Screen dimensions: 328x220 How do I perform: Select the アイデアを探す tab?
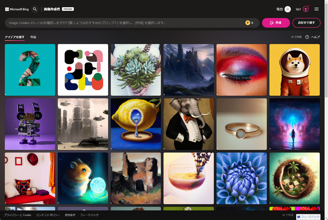(14, 37)
